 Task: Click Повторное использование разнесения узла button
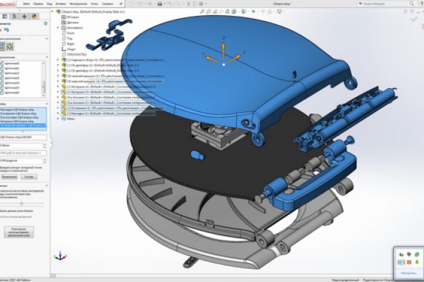pos(19,232)
